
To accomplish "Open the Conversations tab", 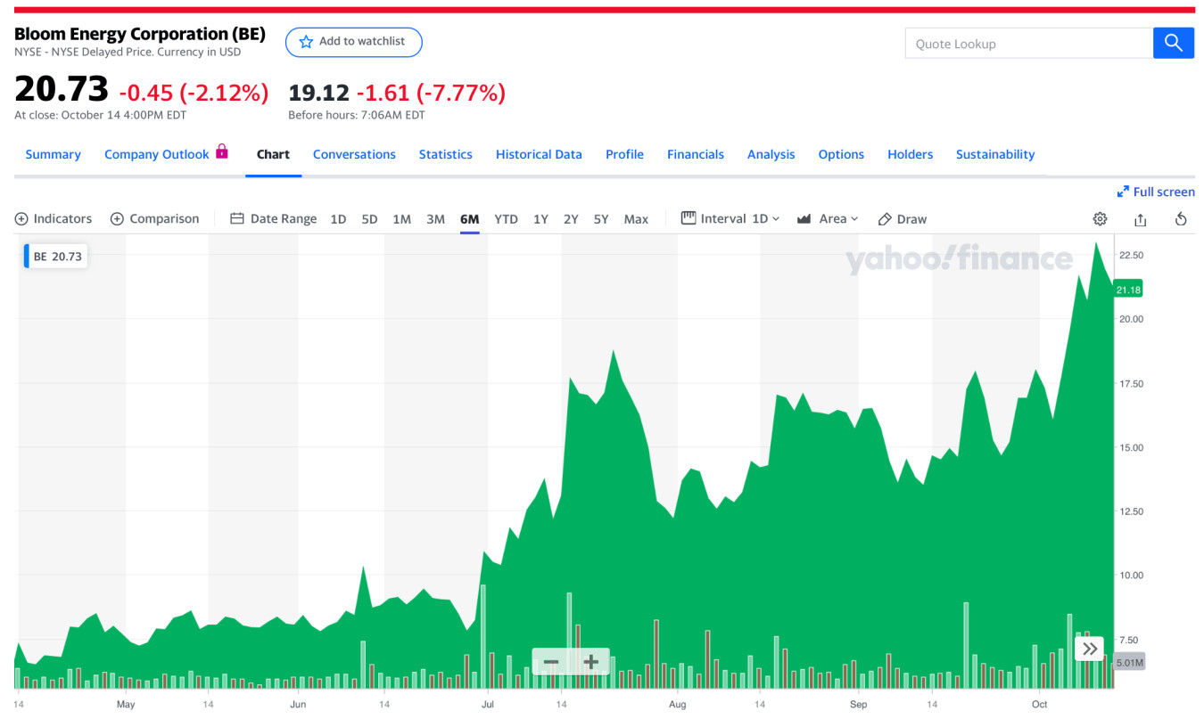I will point(354,154).
